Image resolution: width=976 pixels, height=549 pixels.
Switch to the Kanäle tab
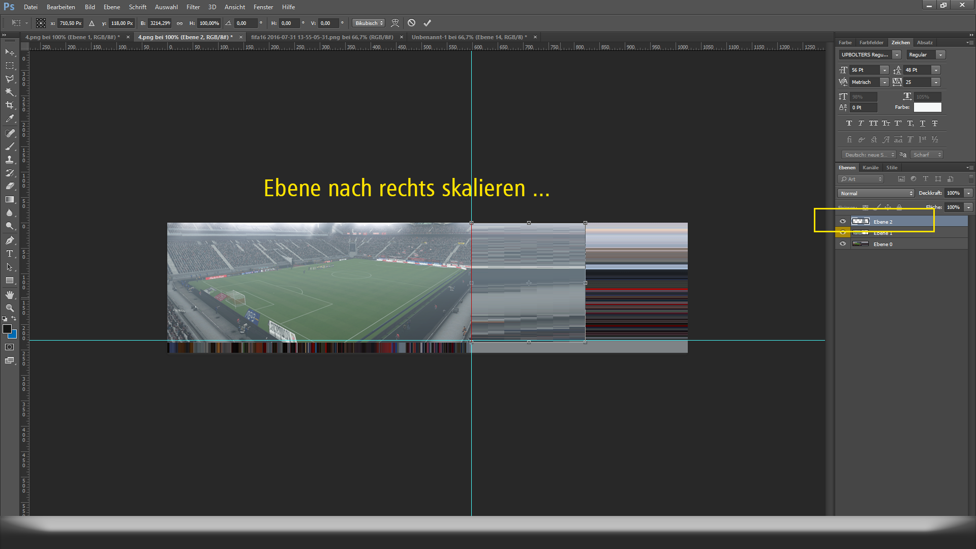pyautogui.click(x=870, y=167)
